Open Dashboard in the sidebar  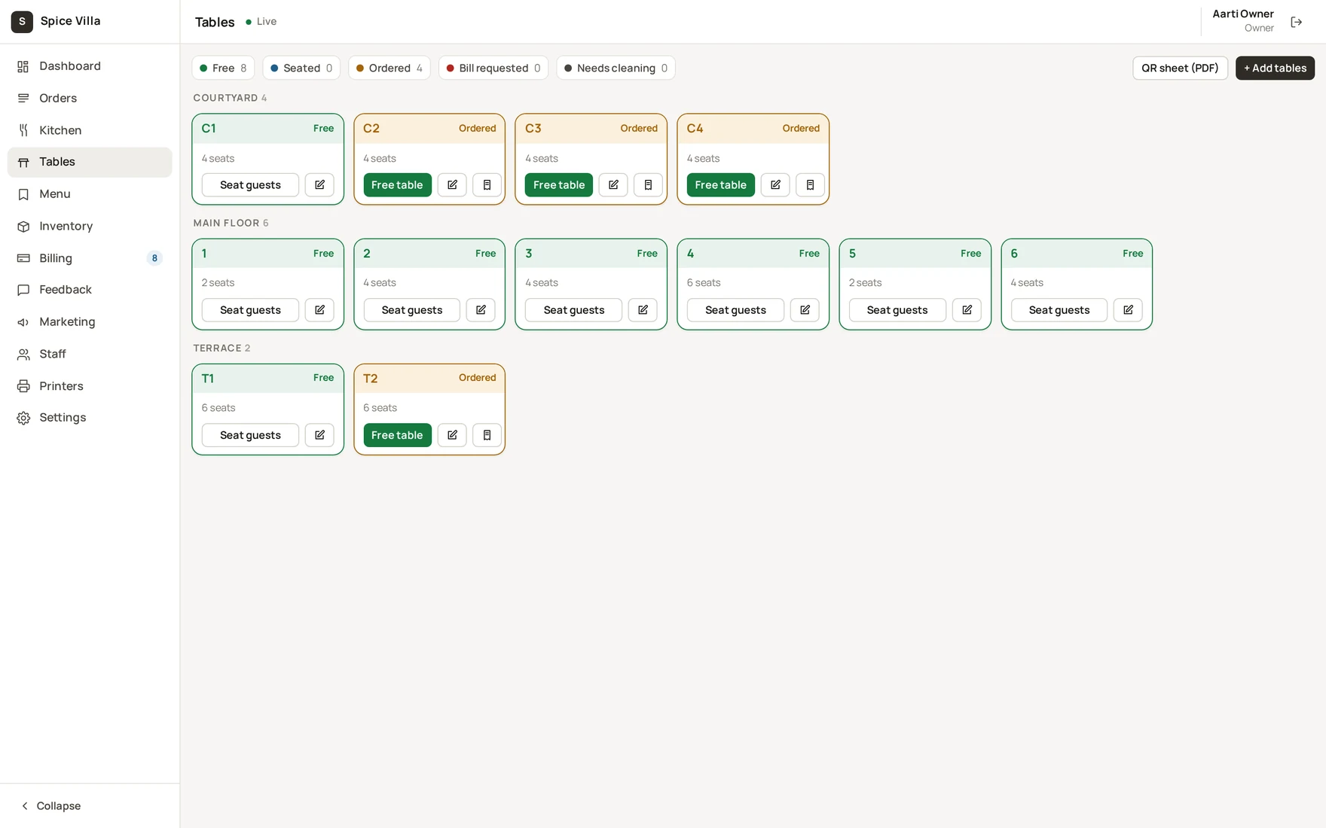click(x=90, y=66)
